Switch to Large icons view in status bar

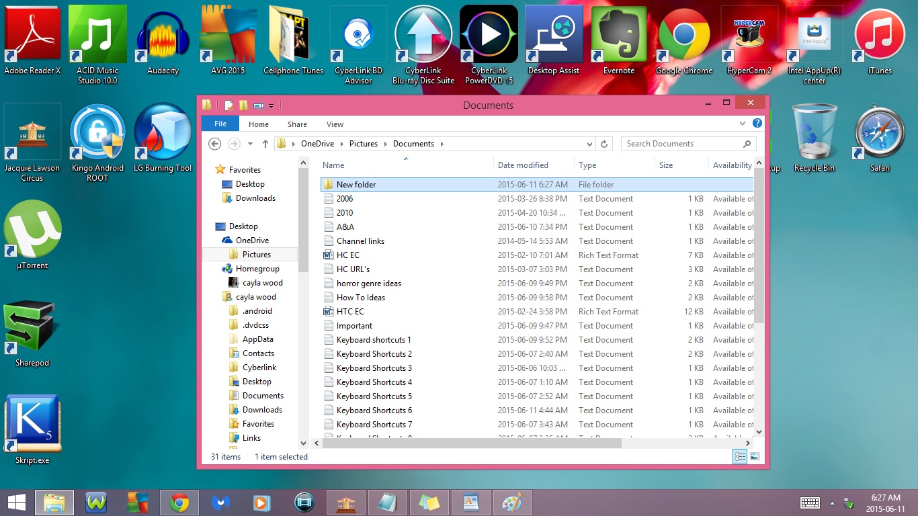[754, 457]
